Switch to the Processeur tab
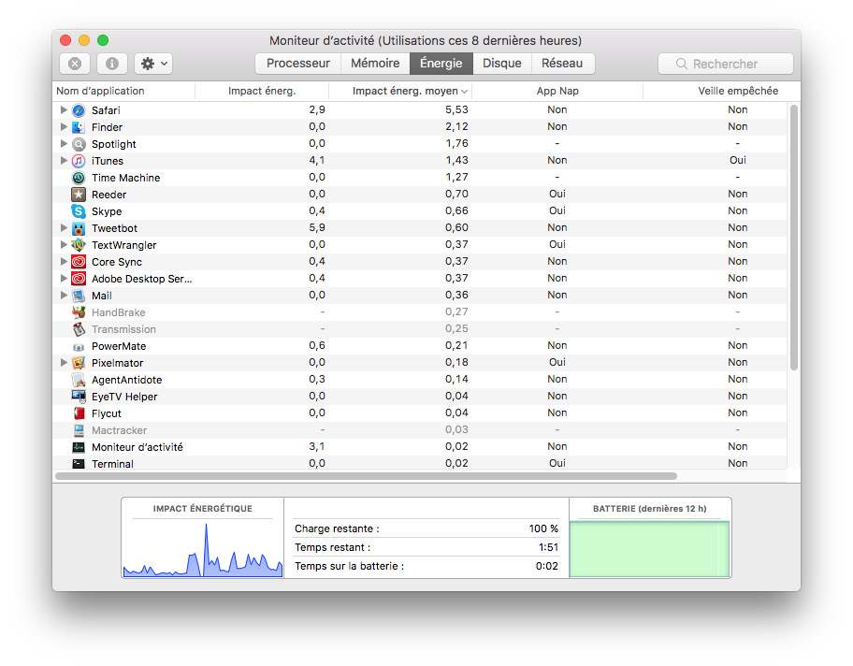853x666 pixels. 298,63
